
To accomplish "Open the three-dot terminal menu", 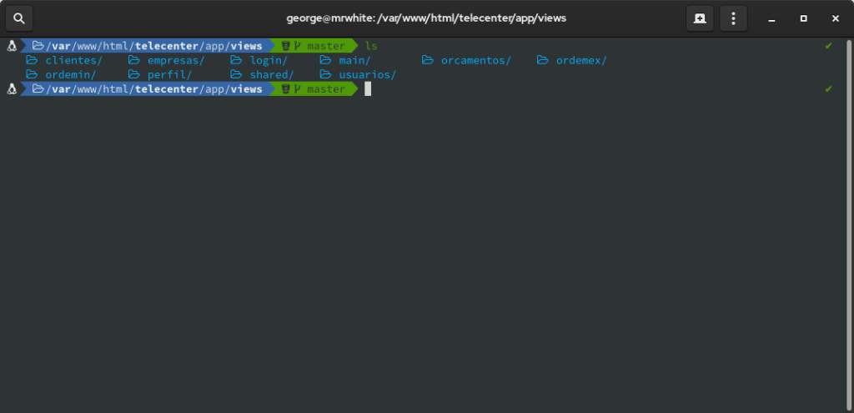I will [733, 18].
